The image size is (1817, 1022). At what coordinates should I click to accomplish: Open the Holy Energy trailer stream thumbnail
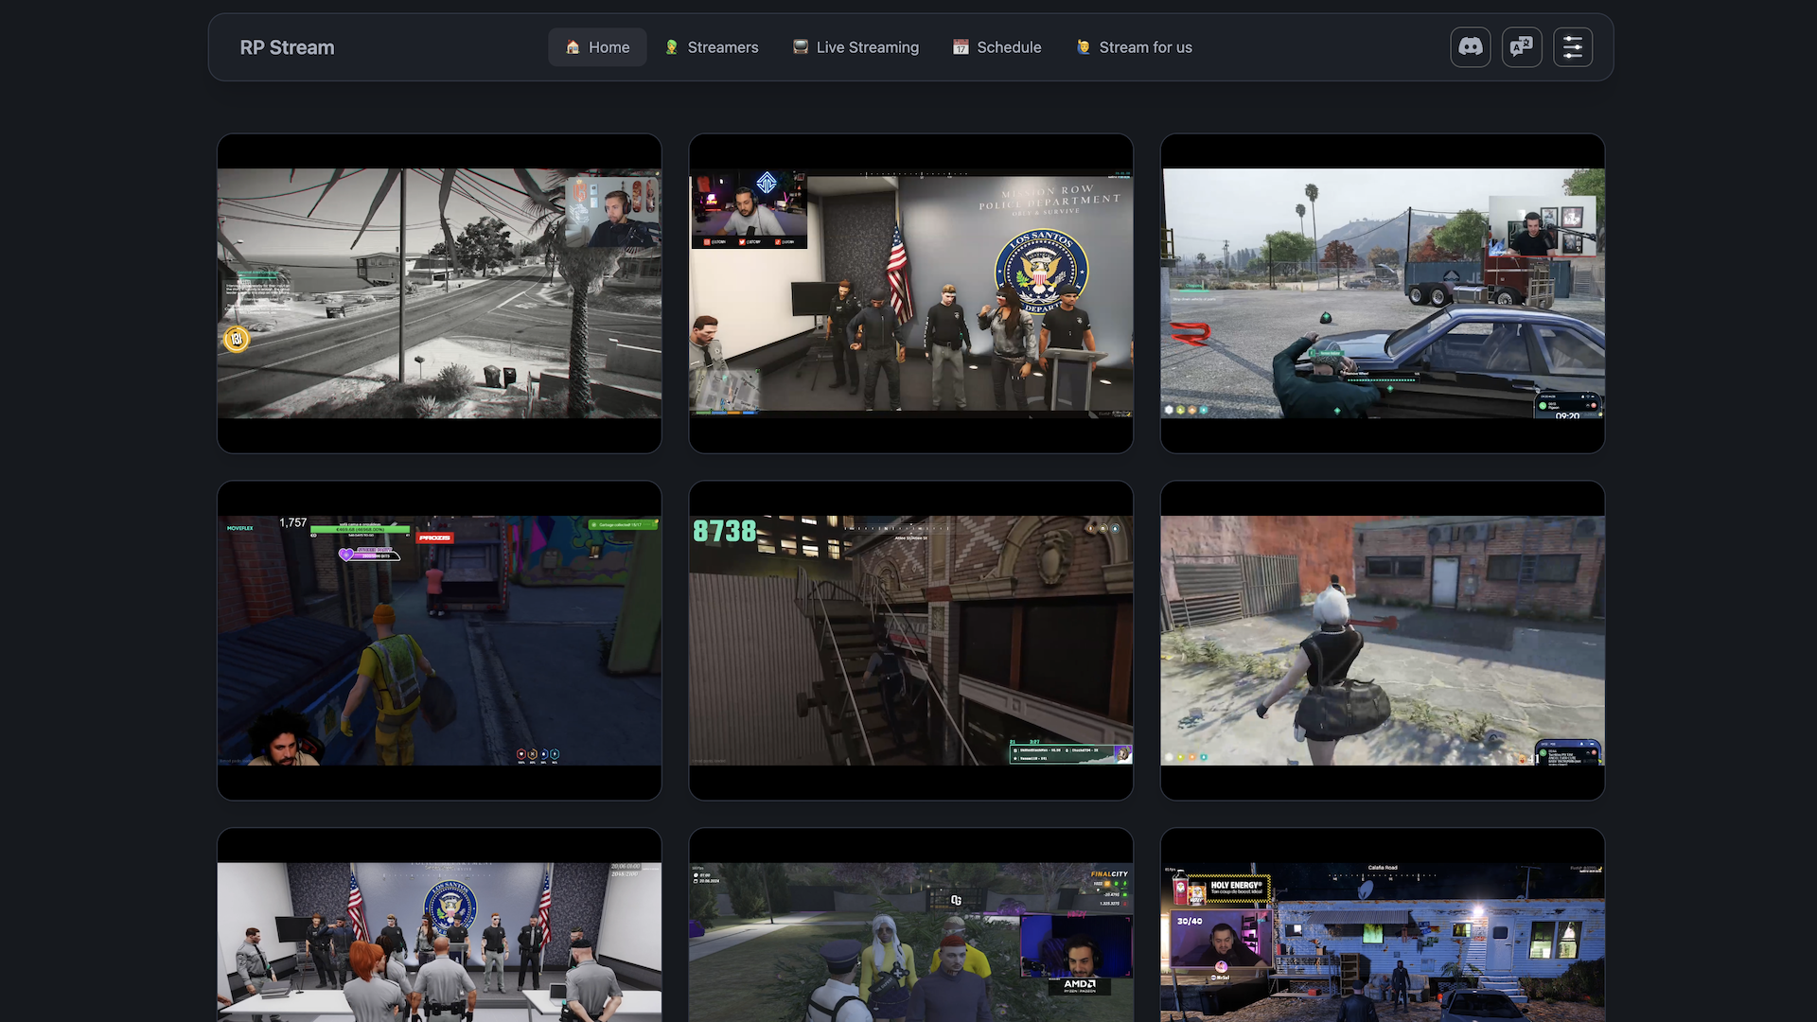(x=1382, y=942)
